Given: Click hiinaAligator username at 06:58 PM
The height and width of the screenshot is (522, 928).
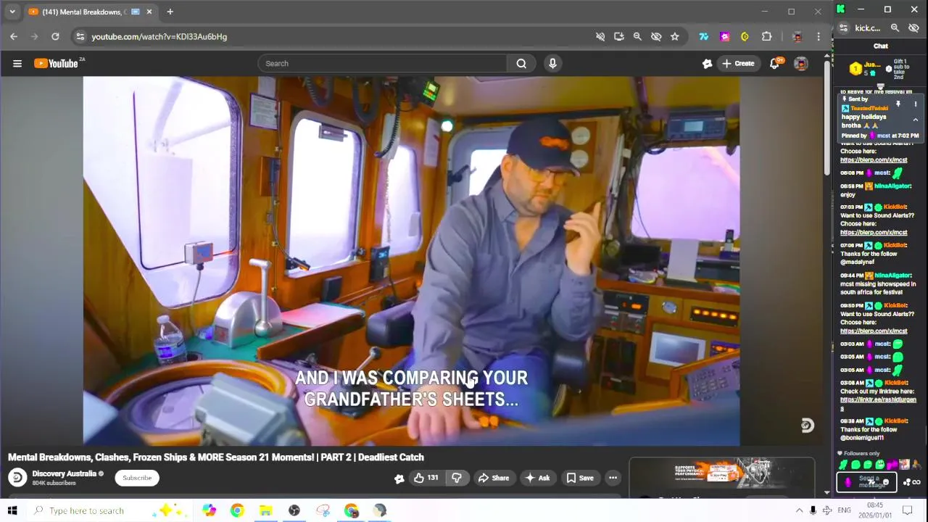Looking at the screenshot, I should pyautogui.click(x=892, y=186).
